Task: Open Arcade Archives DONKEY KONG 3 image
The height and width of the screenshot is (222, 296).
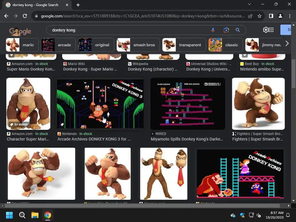Action: 100,104
